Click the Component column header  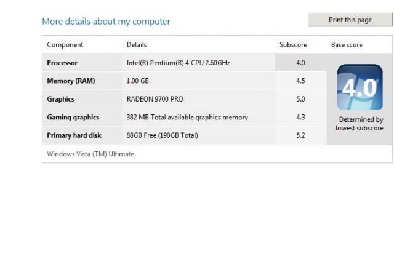[x=65, y=45]
